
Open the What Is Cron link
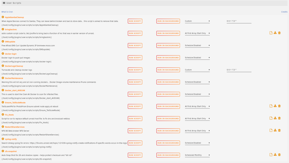[7, 12]
